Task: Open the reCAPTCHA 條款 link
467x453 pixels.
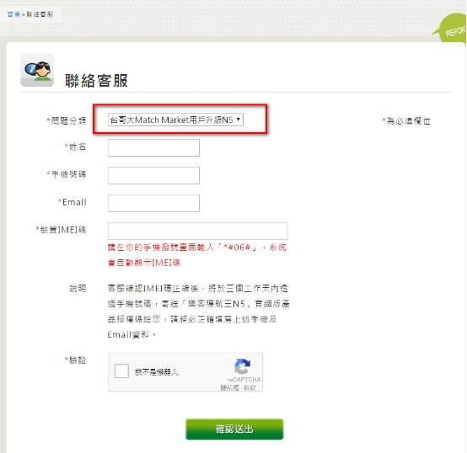Action: pyautogui.click(x=250, y=387)
